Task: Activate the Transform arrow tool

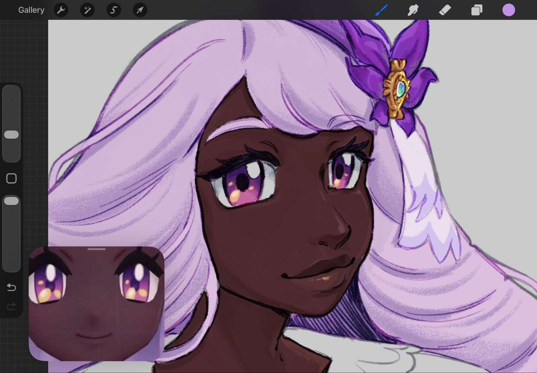Action: click(x=140, y=10)
